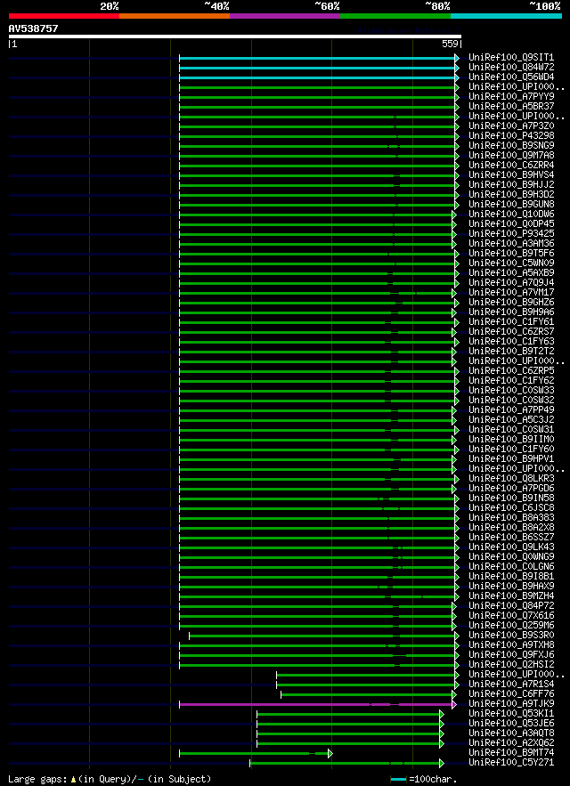The width and height of the screenshot is (570, 786).
Task: Select the UniRef100_B6SSZ7 label
Action: 511,538
